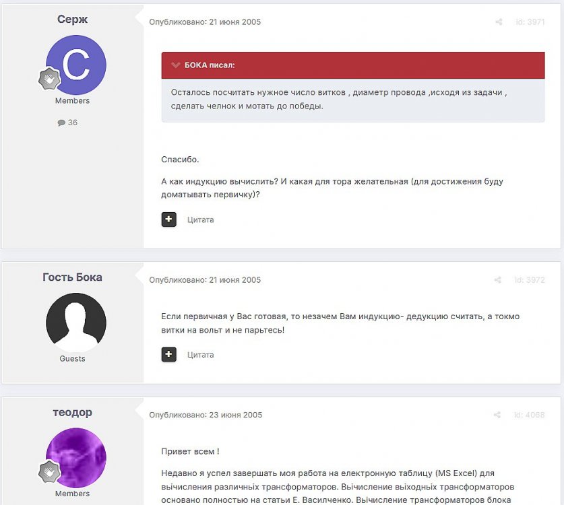Open Серж's avatar with letter C
This screenshot has height=505, width=564.
[x=76, y=65]
